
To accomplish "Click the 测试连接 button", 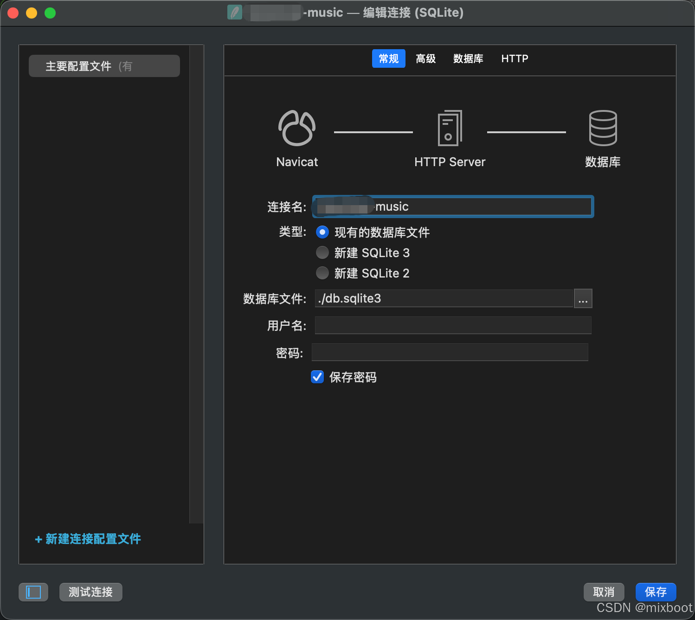I will click(91, 592).
